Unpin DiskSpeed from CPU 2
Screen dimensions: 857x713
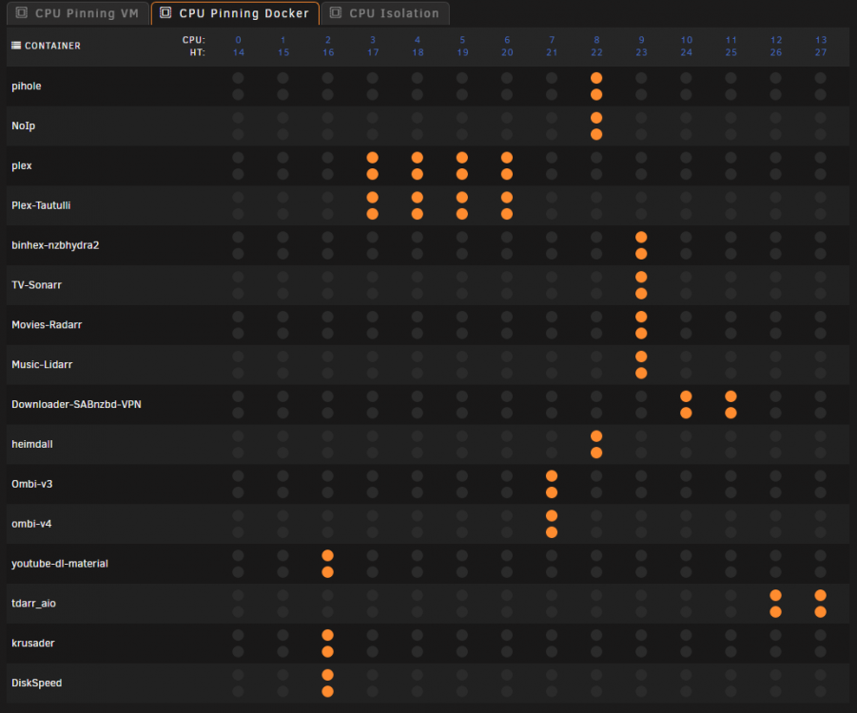327,675
